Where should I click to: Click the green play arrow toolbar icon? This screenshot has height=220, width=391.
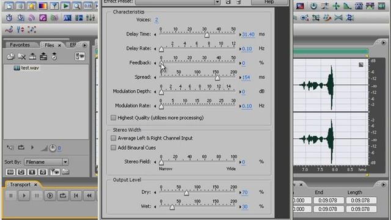(x=65, y=6)
